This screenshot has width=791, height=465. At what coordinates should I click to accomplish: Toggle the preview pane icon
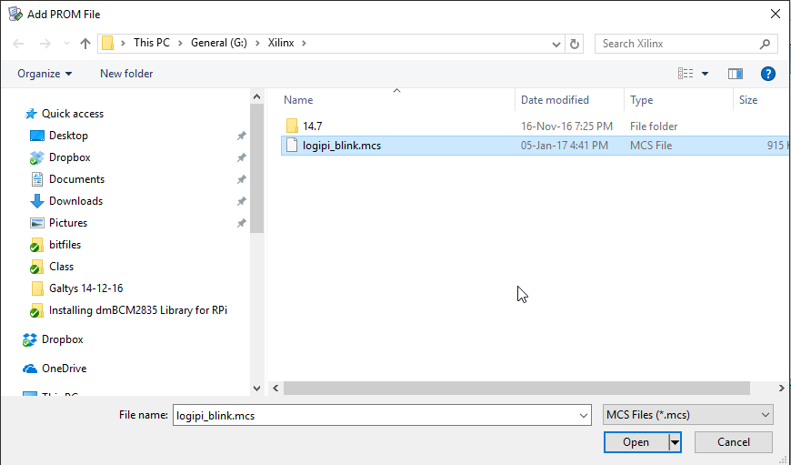click(x=735, y=74)
